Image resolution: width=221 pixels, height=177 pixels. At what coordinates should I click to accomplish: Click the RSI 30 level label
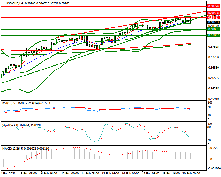(x=209, y=115)
